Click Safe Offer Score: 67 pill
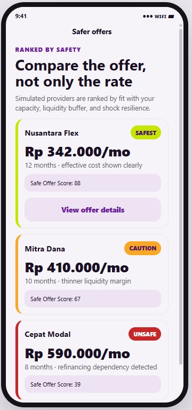This screenshot has height=410, width=192. pos(93,299)
